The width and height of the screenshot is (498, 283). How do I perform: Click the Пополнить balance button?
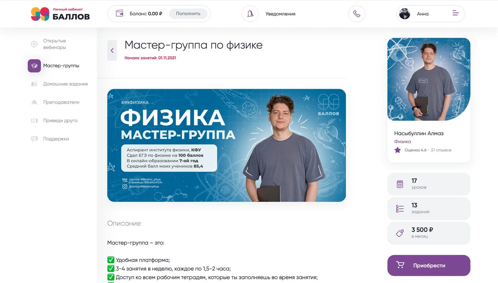188,14
